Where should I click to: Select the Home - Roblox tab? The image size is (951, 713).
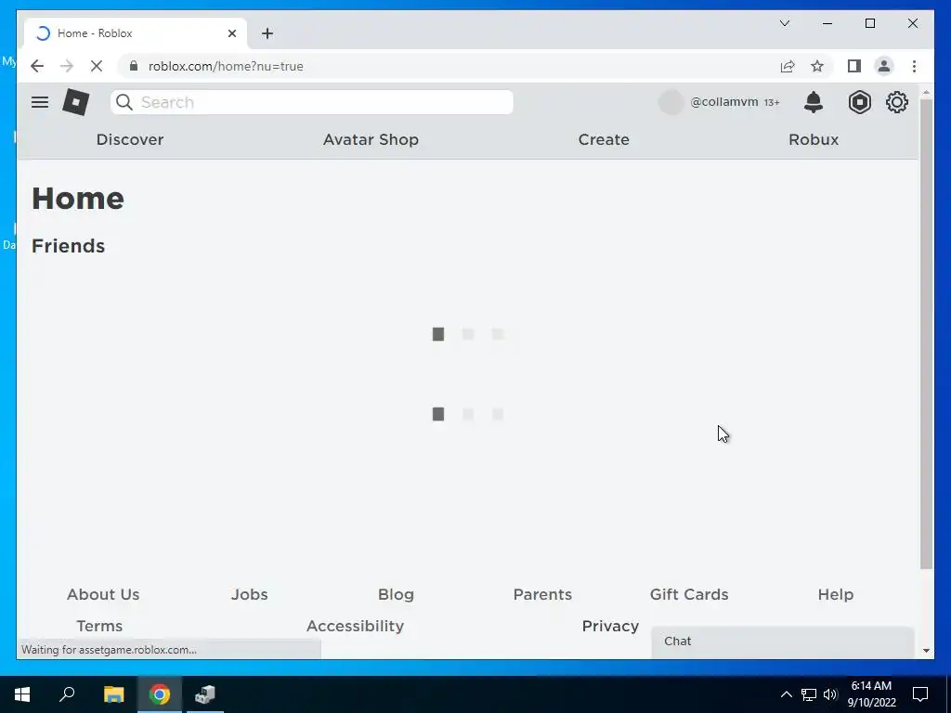point(135,33)
